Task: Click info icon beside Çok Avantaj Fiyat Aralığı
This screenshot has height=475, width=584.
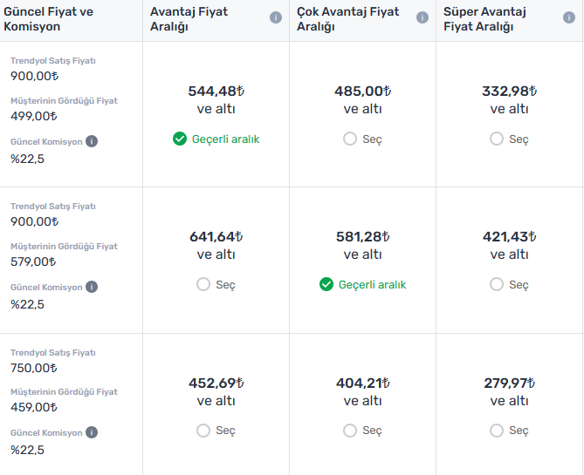Action: (422, 17)
